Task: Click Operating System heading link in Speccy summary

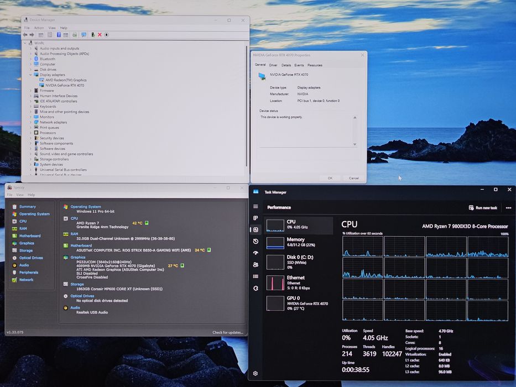Action: click(x=86, y=207)
